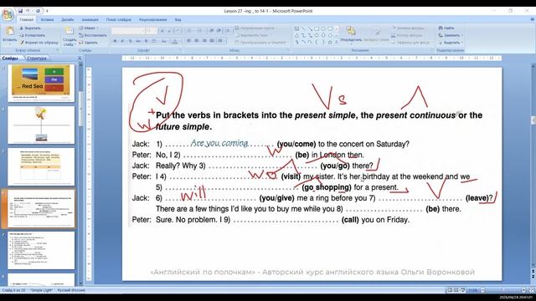This screenshot has height=301, width=536.
Task: Click the Упорядочить (Arrange) icon
Action: (351, 34)
